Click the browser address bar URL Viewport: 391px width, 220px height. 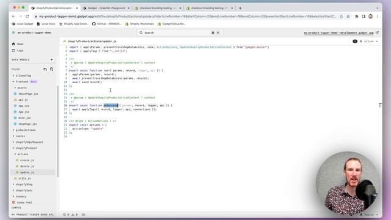pyautogui.click(x=187, y=16)
